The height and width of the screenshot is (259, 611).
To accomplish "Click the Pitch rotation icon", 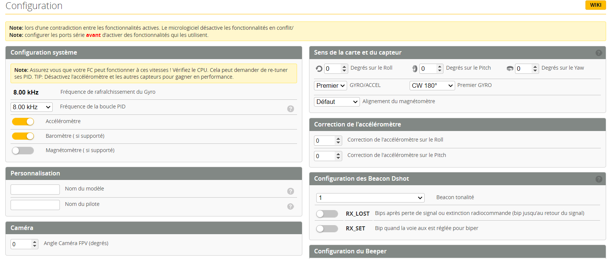I will click(x=414, y=69).
